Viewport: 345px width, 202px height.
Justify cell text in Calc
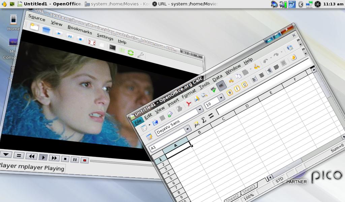pyautogui.click(x=276, y=67)
